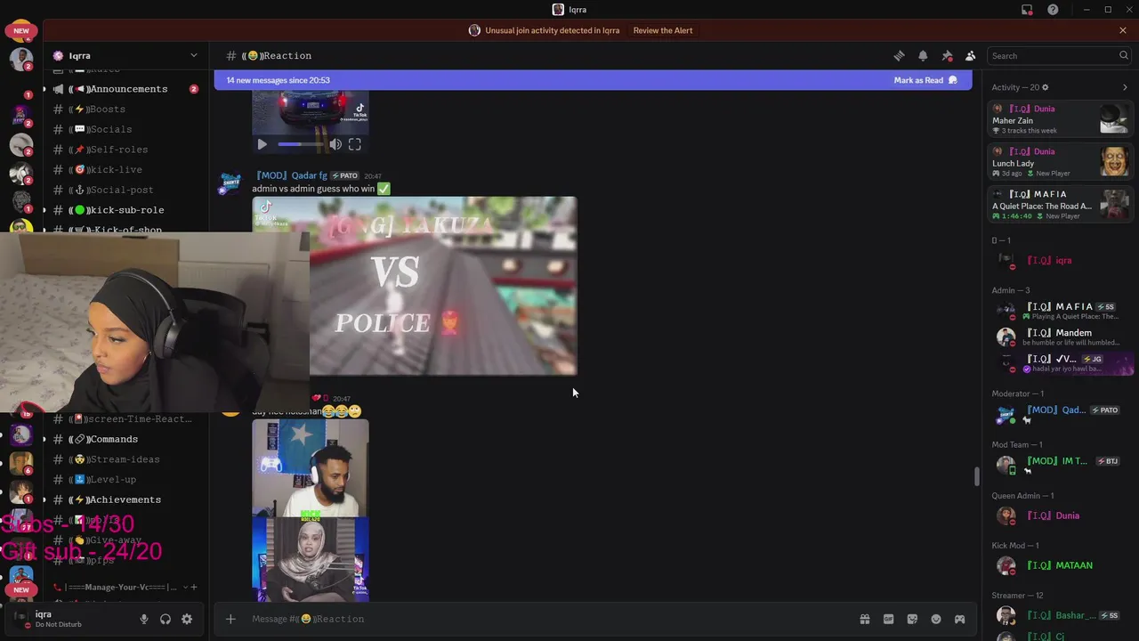Open the GIF picker
The width and height of the screenshot is (1139, 641).
click(x=888, y=619)
